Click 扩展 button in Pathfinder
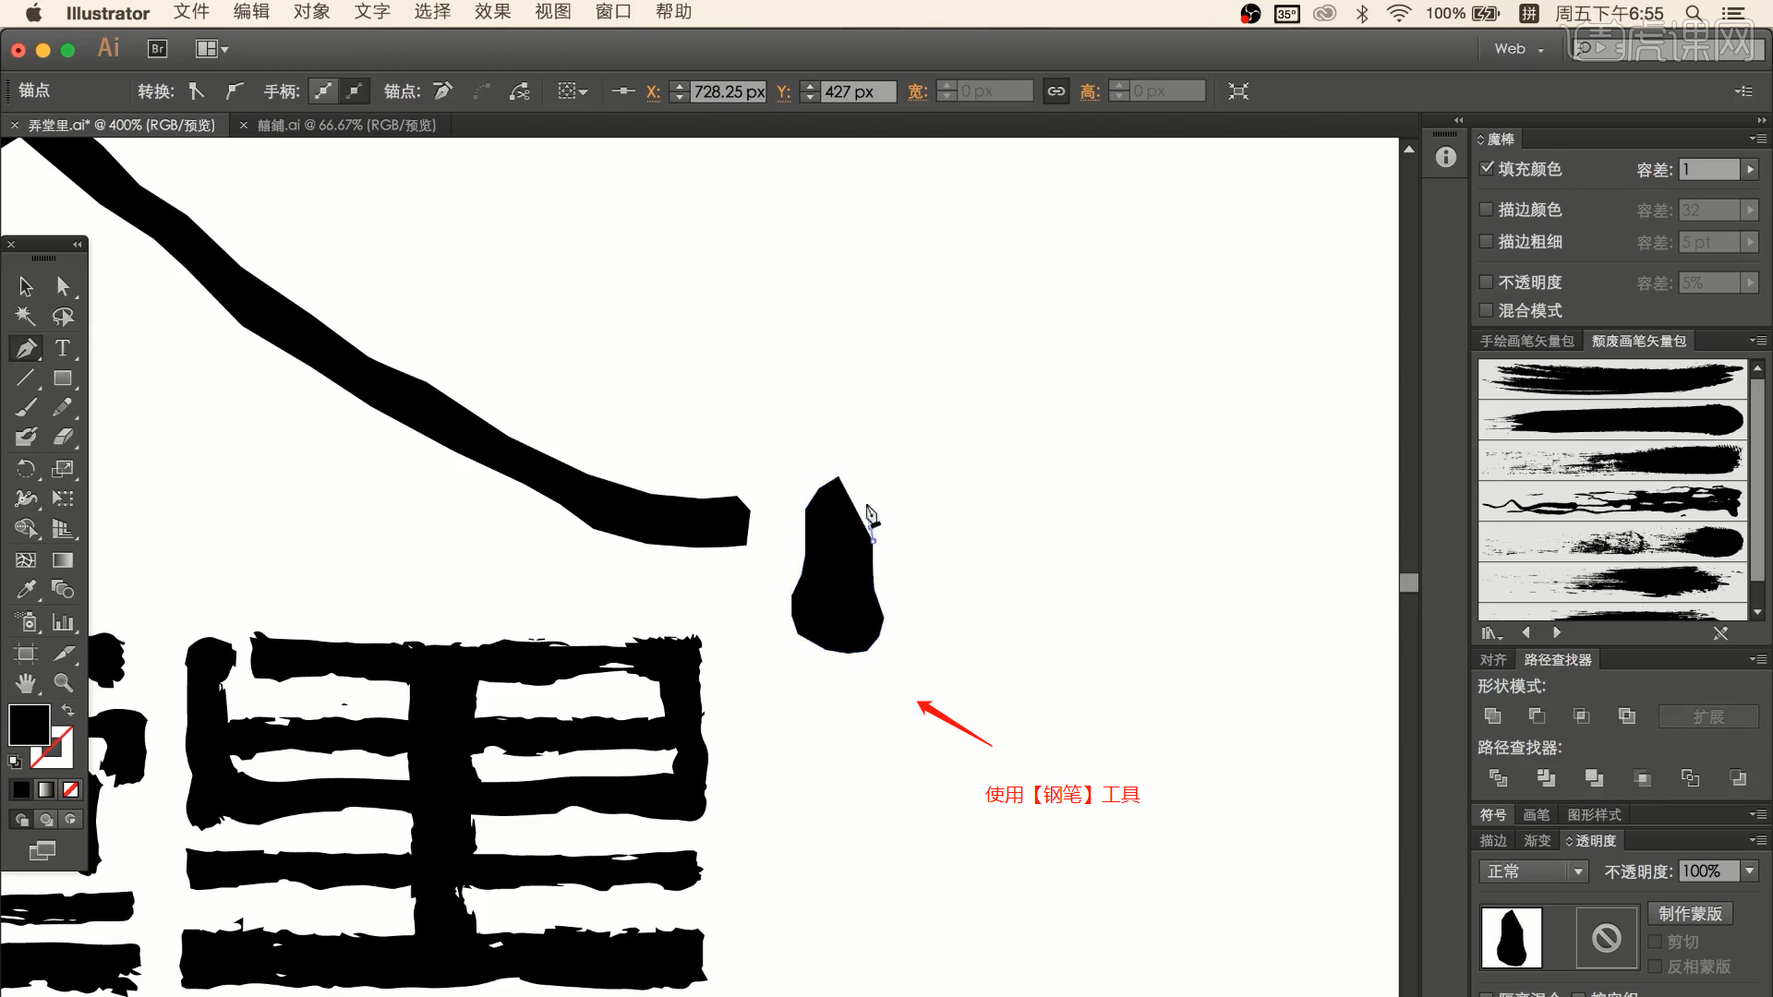 tap(1707, 715)
